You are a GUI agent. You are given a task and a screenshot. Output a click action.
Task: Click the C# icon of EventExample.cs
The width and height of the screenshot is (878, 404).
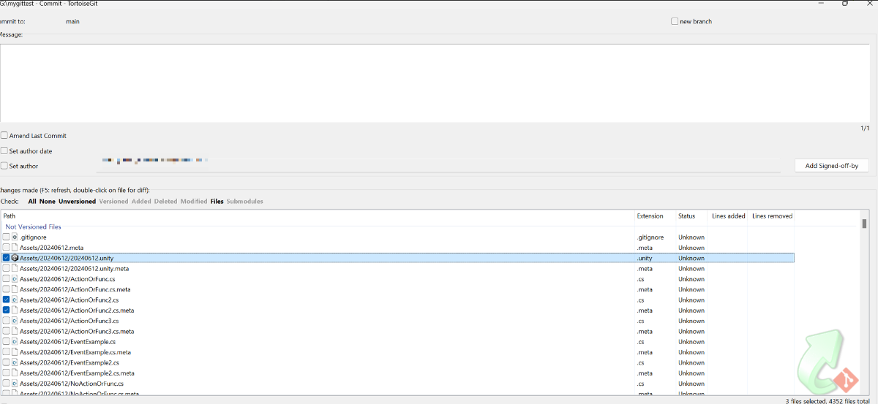coord(15,342)
